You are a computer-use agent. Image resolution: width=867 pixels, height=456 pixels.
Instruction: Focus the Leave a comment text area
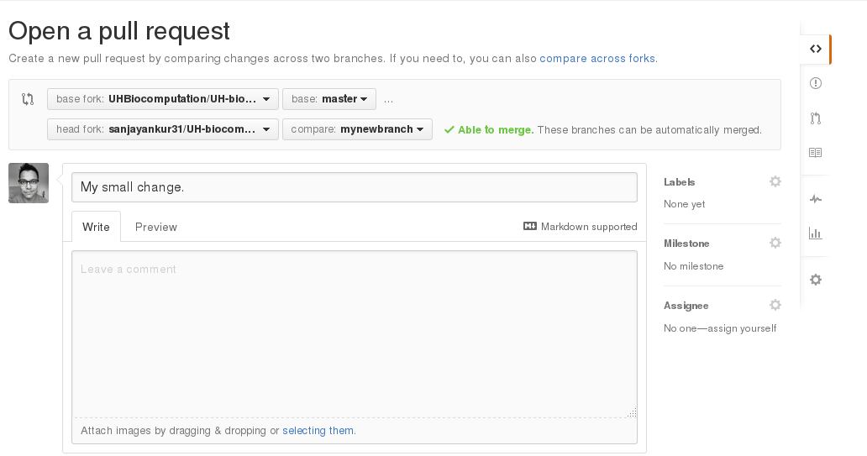coord(355,334)
